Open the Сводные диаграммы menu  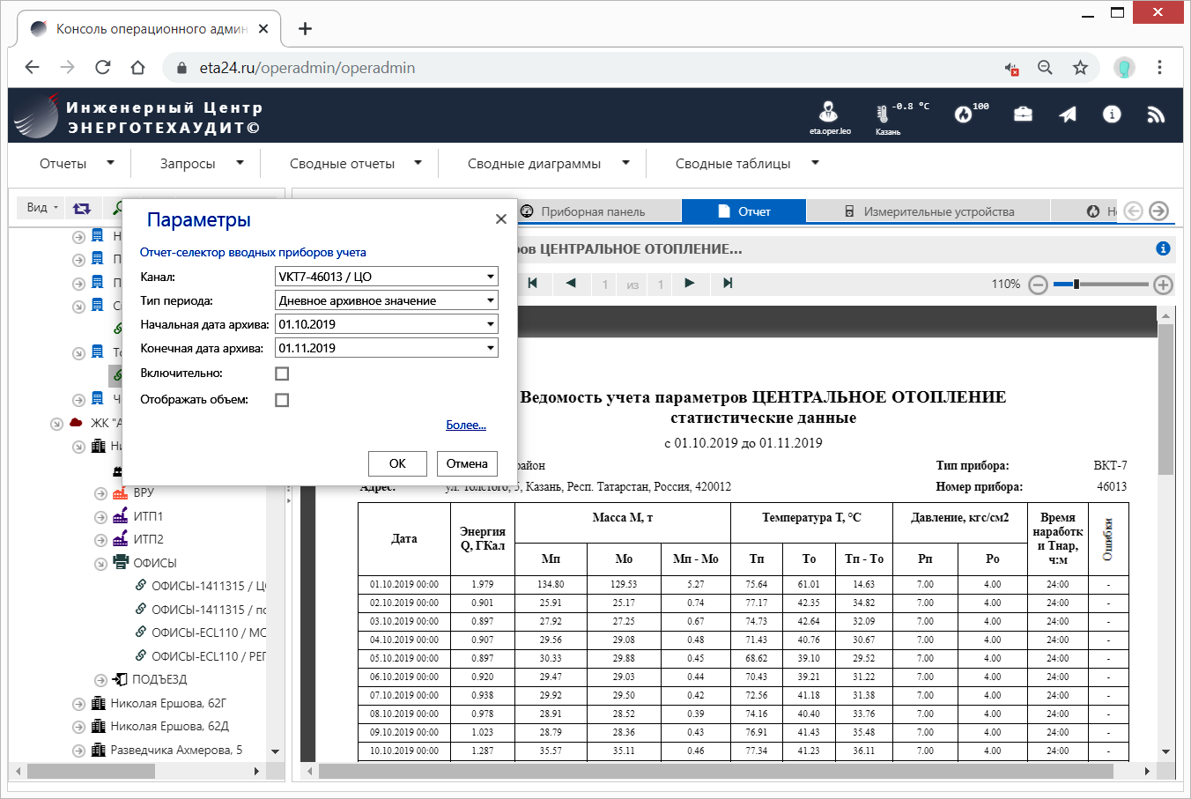(548, 164)
